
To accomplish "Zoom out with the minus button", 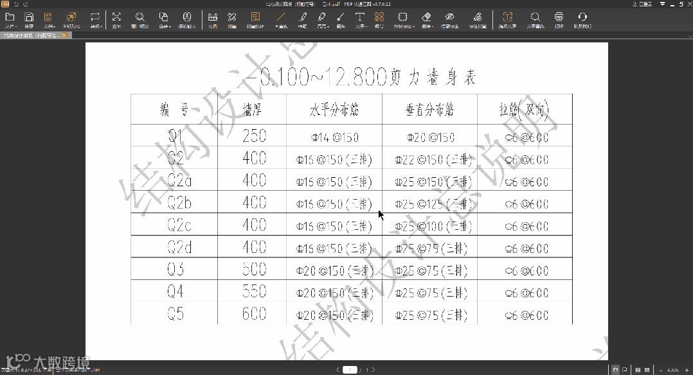I will [x=661, y=370].
